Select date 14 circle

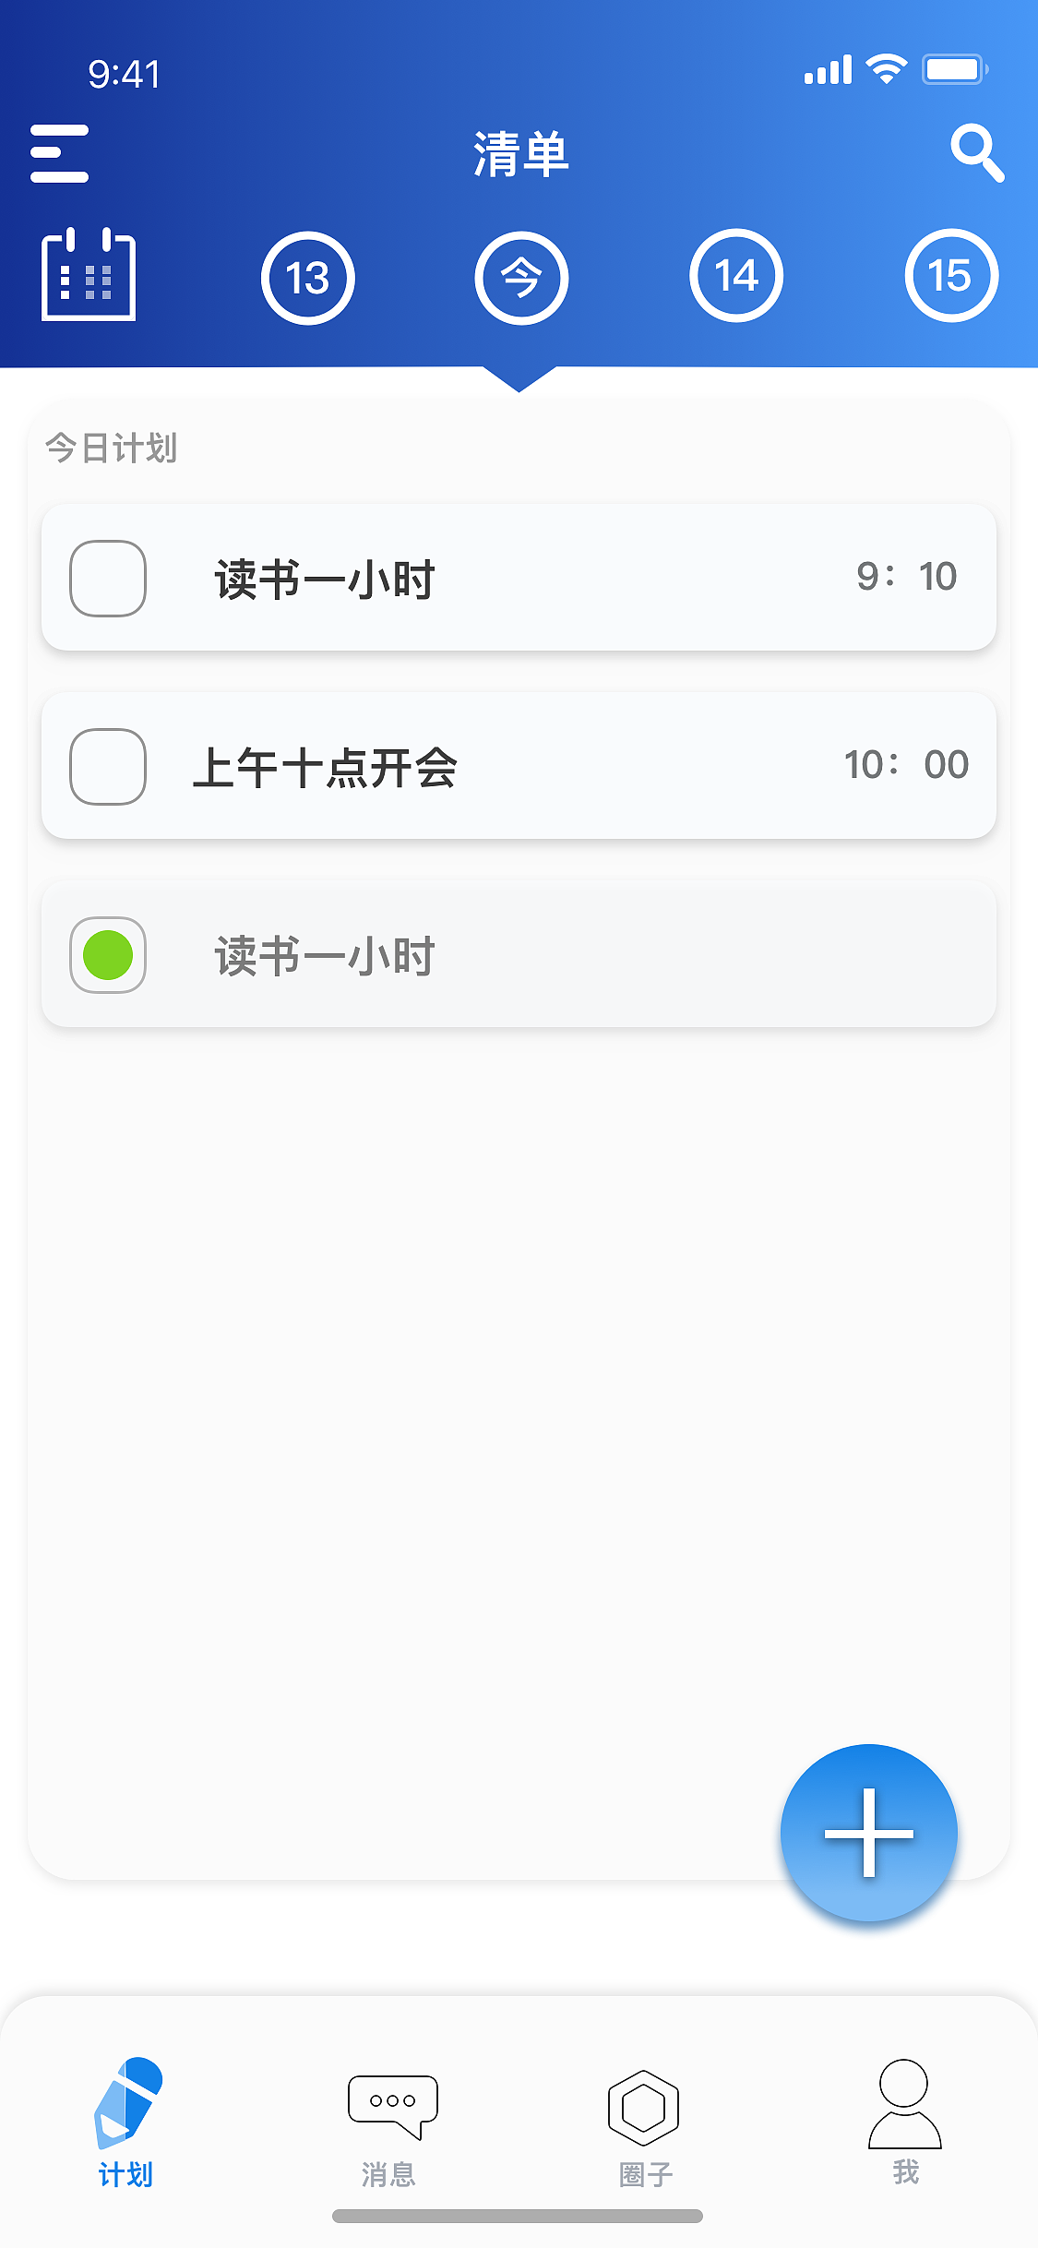[x=736, y=276]
